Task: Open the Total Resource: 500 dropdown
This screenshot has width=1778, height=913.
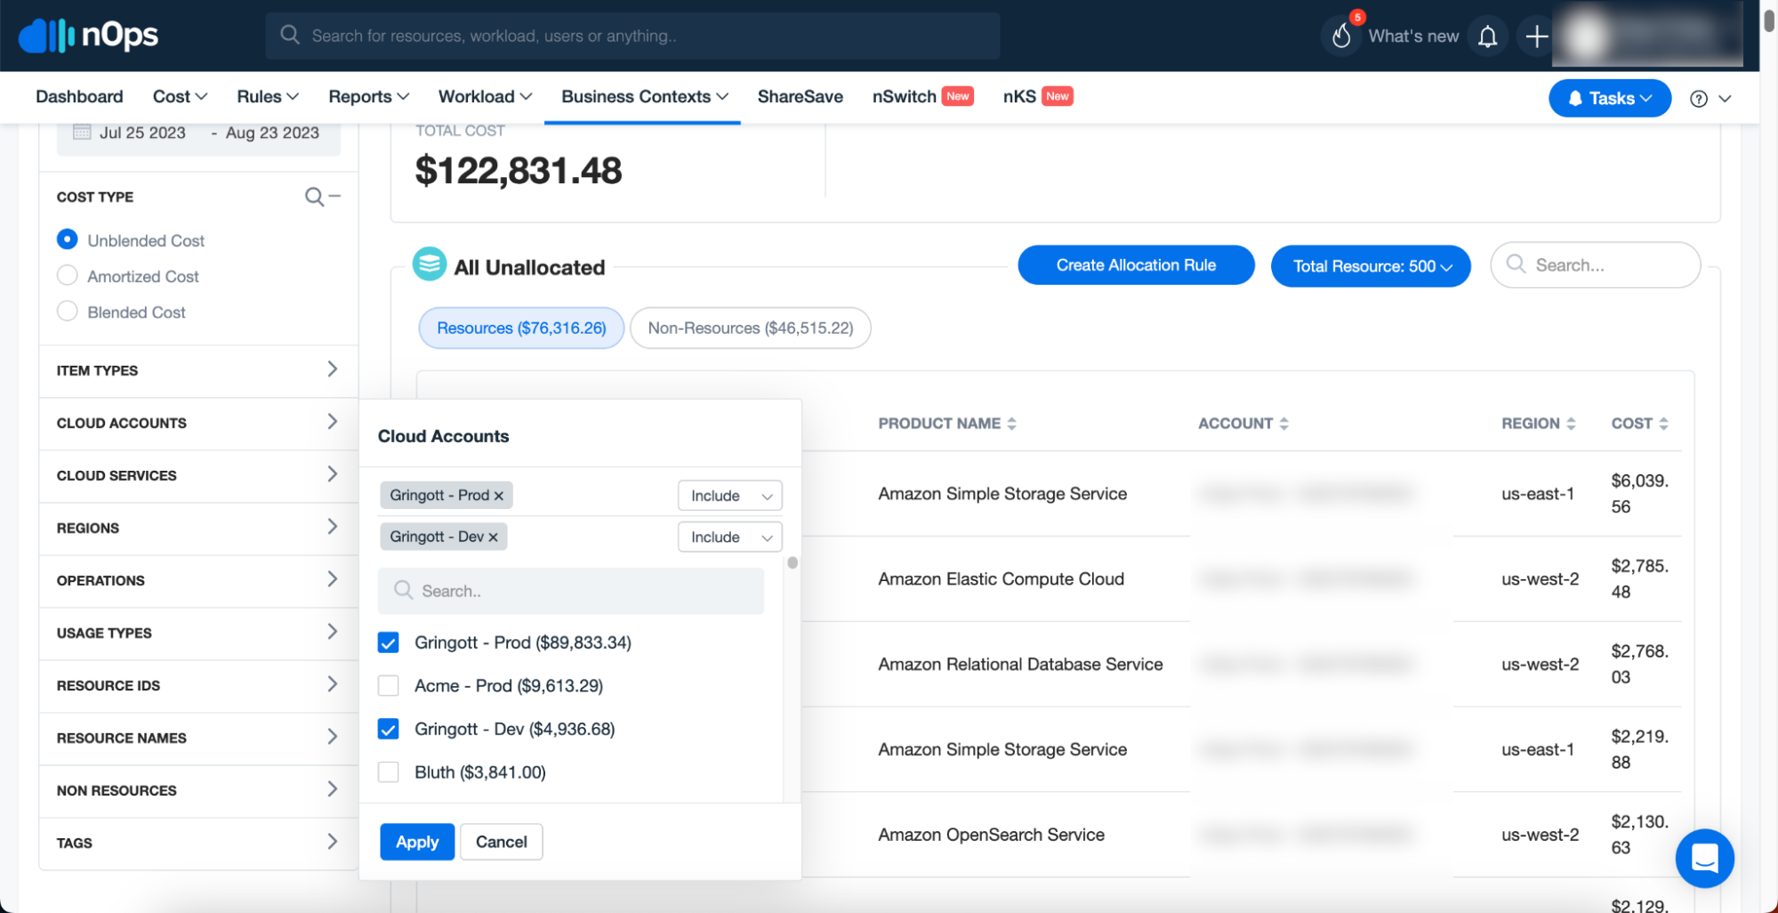Action: tap(1371, 266)
